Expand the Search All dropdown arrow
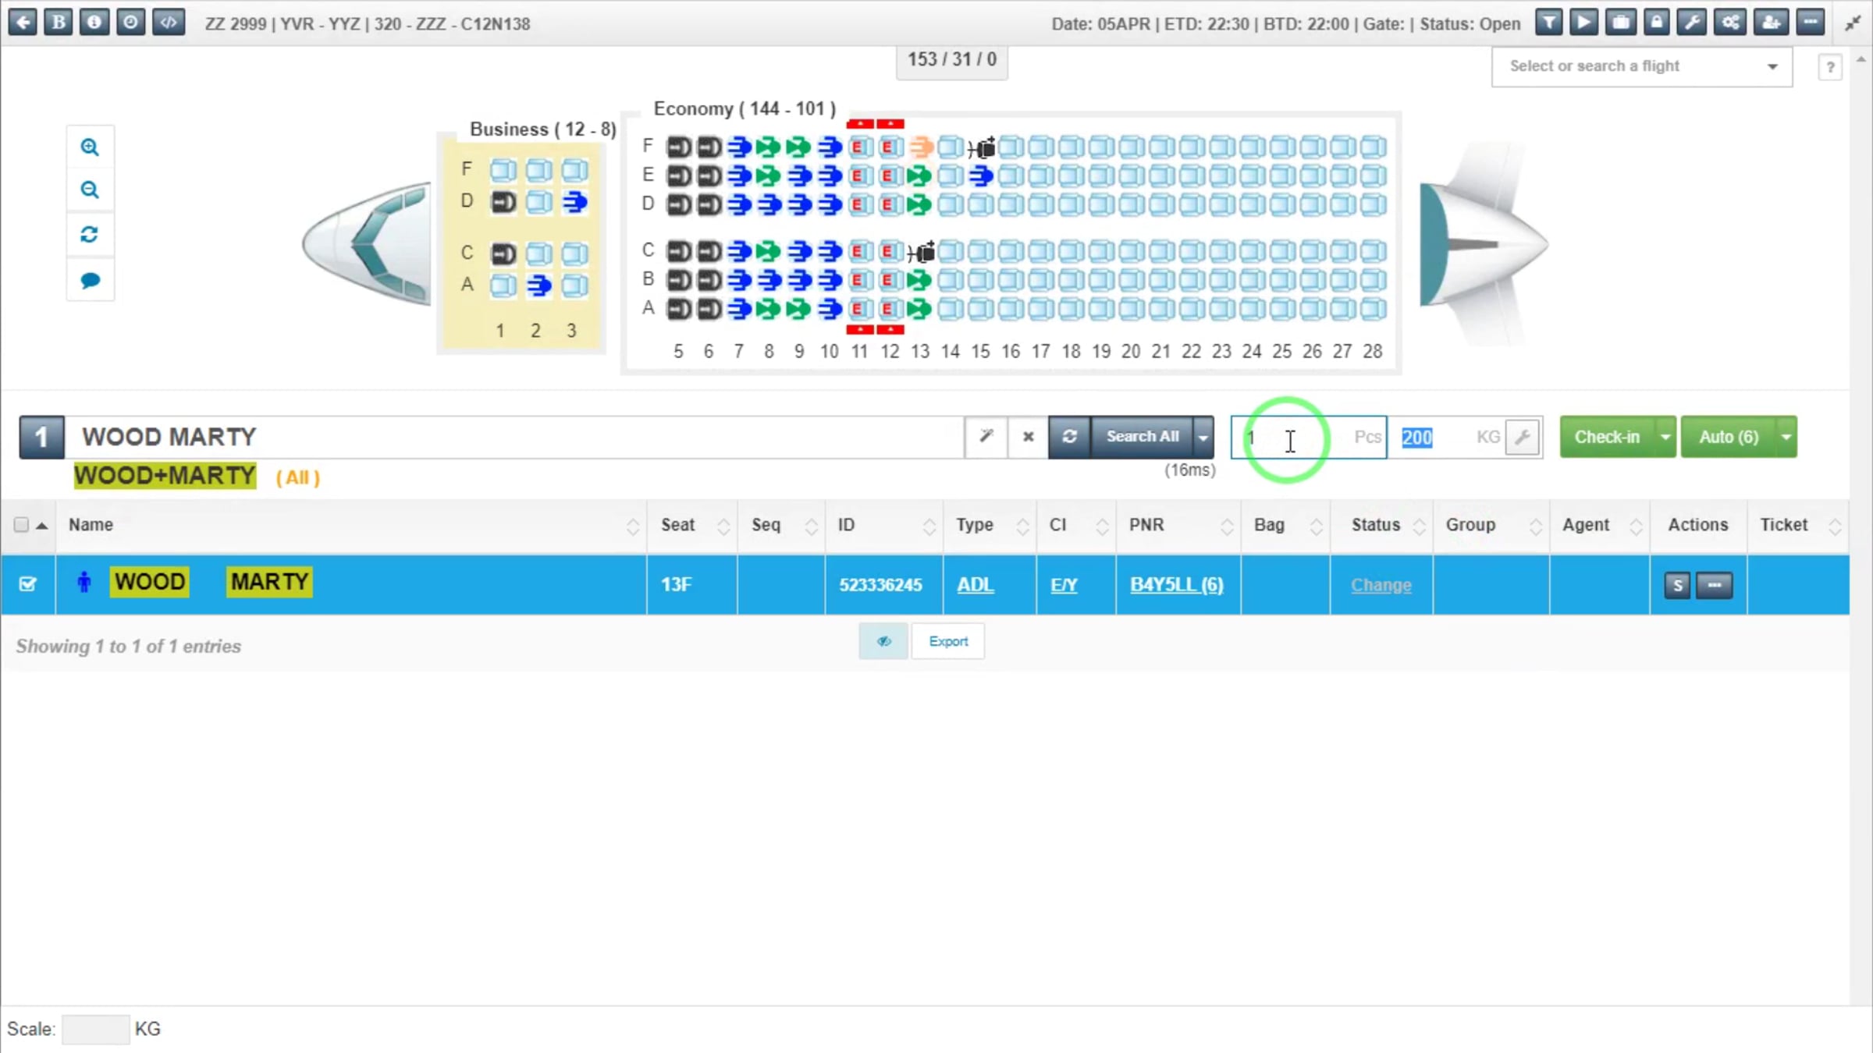The height and width of the screenshot is (1053, 1873). [1203, 437]
